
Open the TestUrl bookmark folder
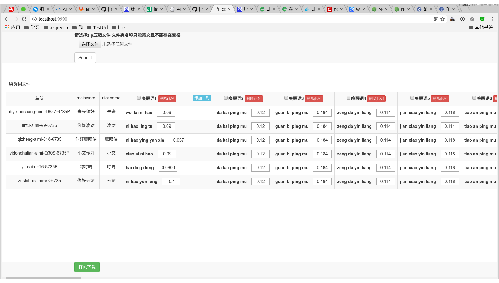(97, 28)
